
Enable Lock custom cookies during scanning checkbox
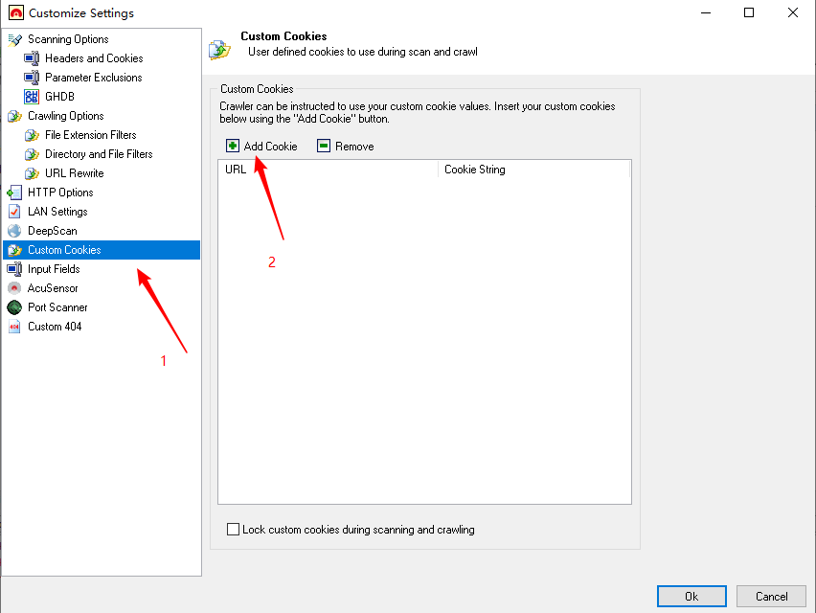click(x=233, y=530)
